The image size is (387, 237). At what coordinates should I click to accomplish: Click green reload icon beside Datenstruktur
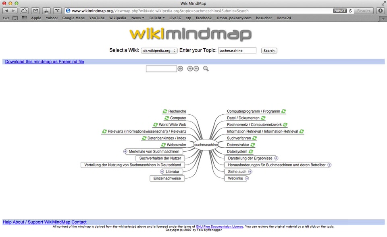point(253,144)
